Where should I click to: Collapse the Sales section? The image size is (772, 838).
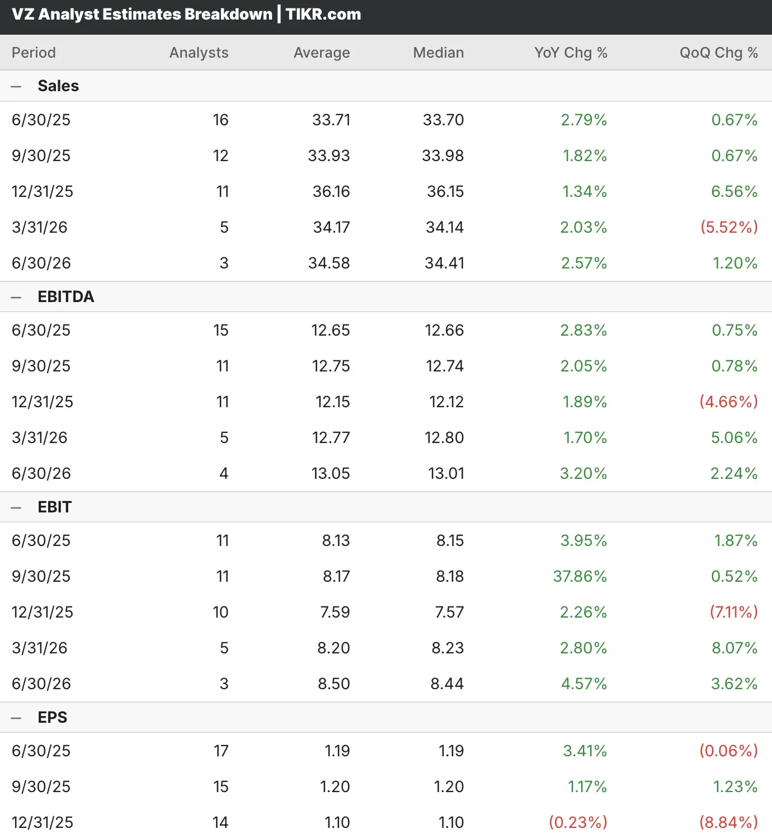[16, 87]
